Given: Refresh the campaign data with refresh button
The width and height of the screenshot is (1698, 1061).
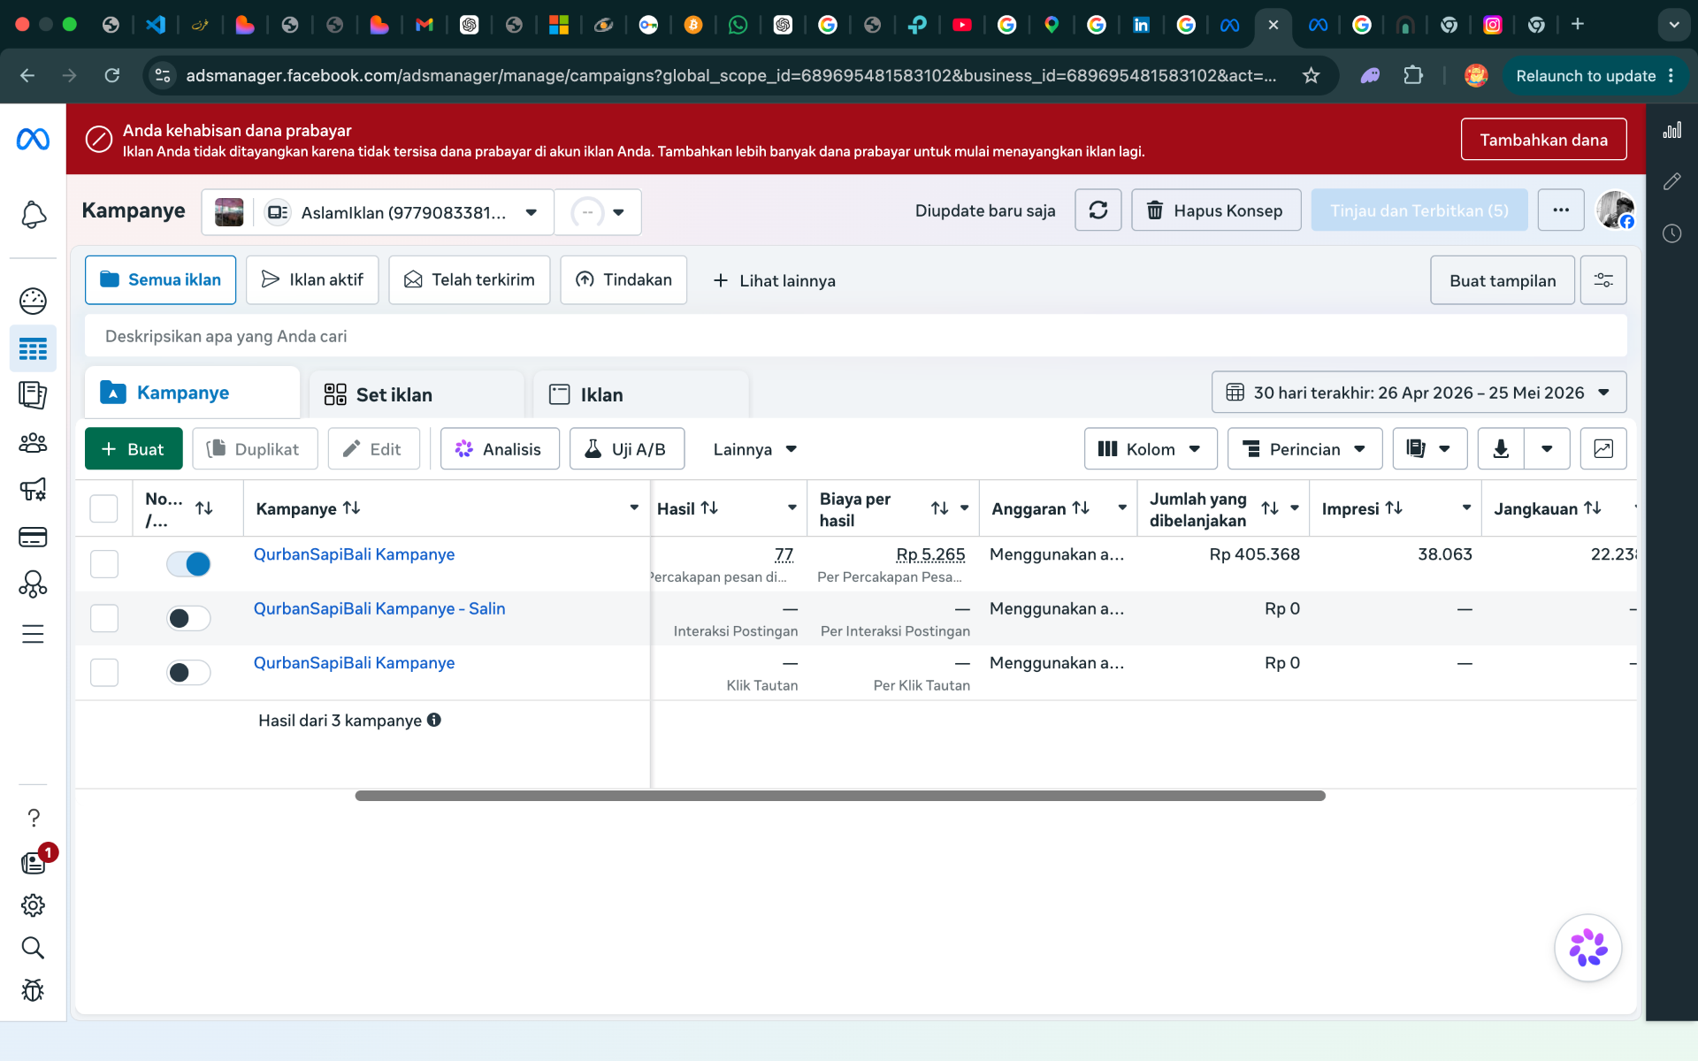Looking at the screenshot, I should click(1098, 210).
